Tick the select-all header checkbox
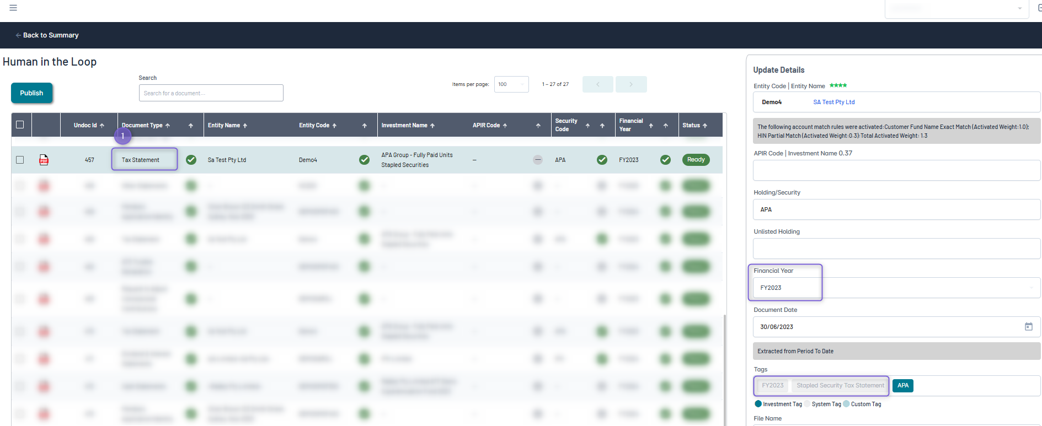The image size is (1042, 426). point(20,125)
